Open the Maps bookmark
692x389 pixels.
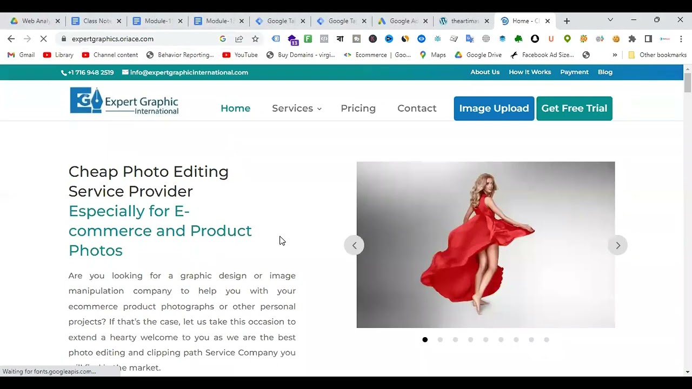point(432,55)
